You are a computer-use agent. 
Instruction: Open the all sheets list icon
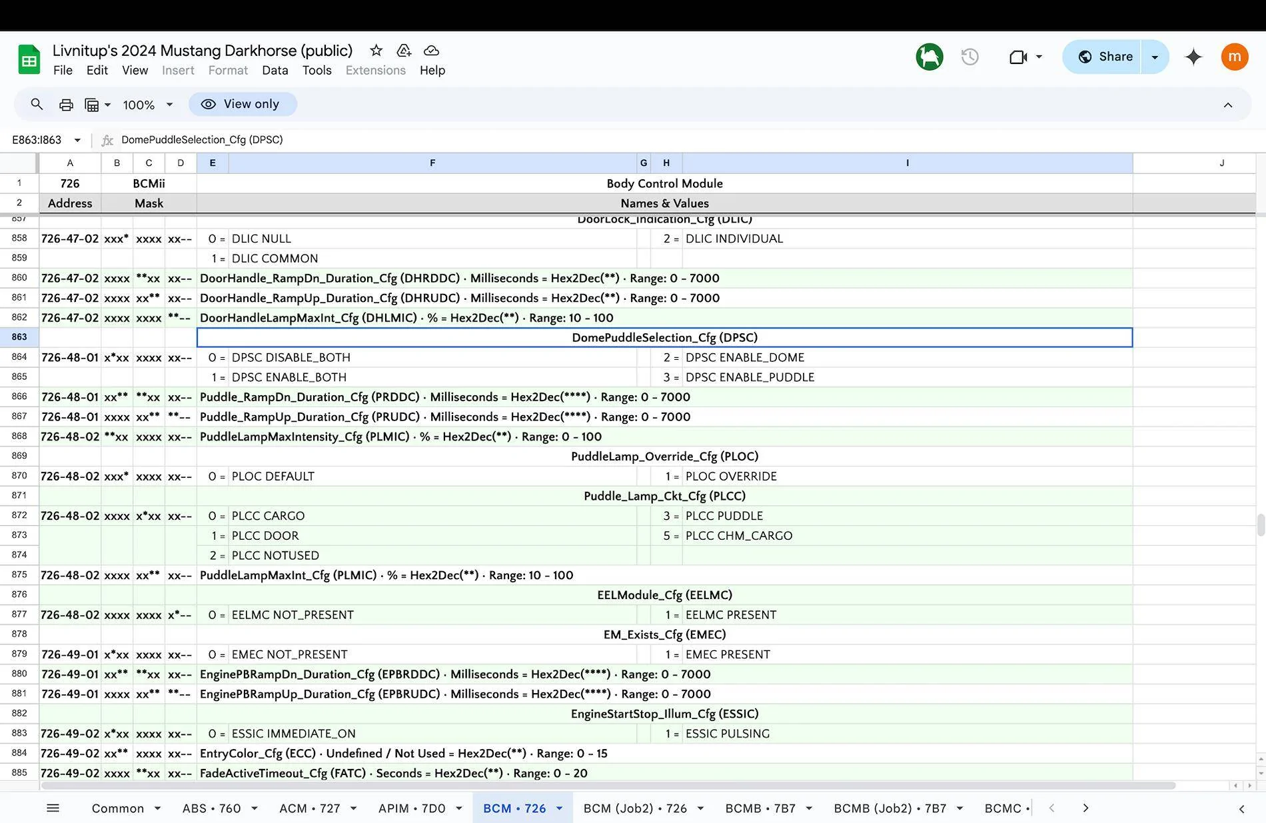(x=53, y=808)
